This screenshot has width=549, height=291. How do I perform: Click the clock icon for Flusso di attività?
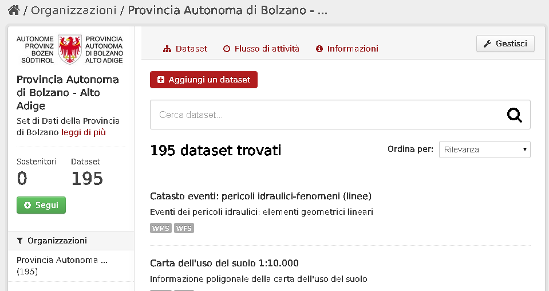coord(227,49)
